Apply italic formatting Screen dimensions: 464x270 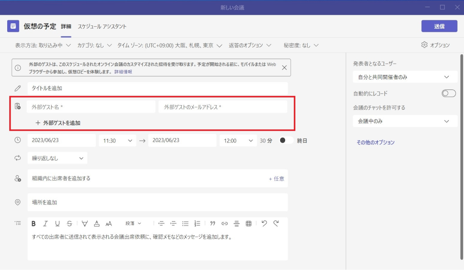click(45, 223)
